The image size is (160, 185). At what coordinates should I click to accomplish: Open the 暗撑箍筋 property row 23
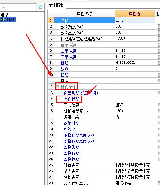(x=71, y=153)
